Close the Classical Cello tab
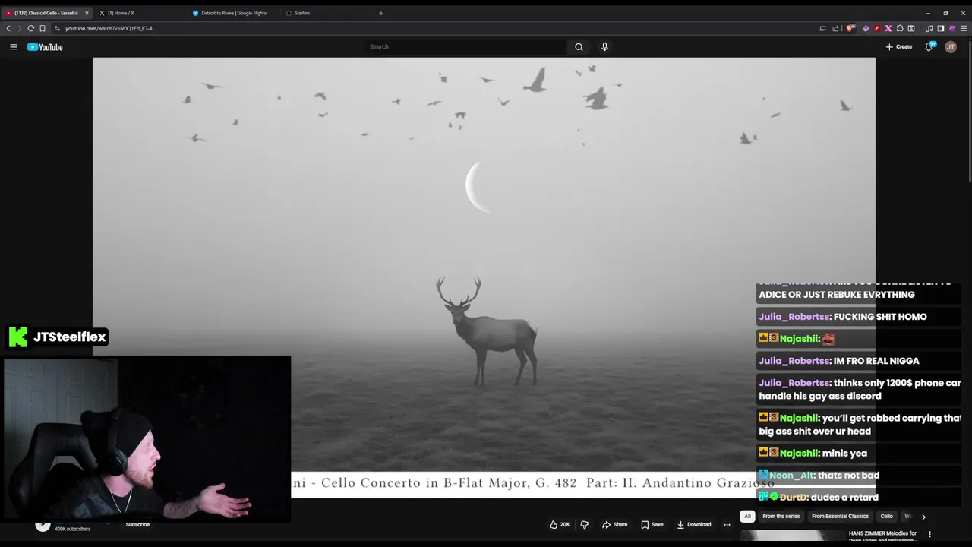 (x=87, y=13)
